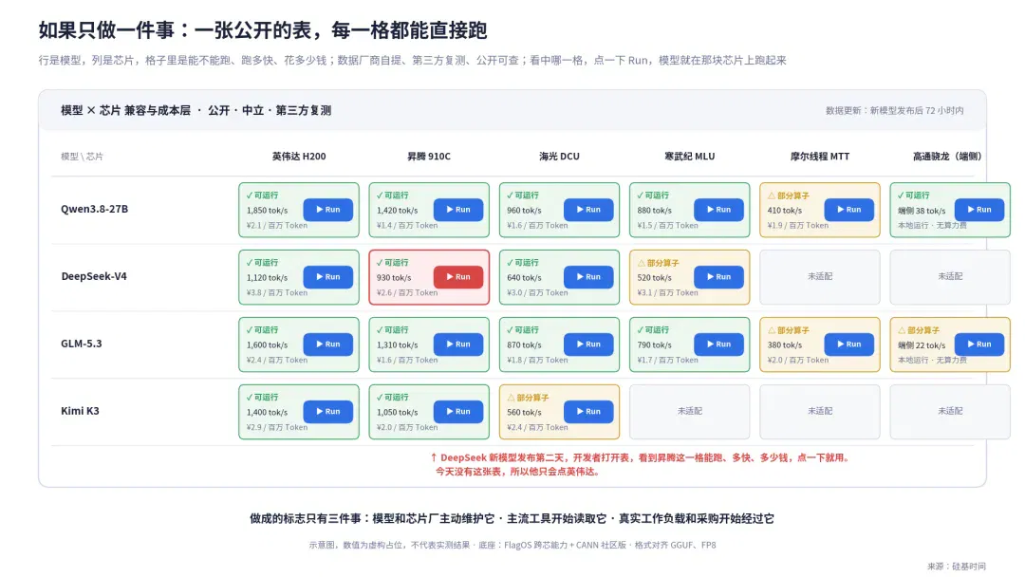The width and height of the screenshot is (1025, 577).
Task: Run Kimi K3 on 英伟达 H200
Action: [x=327, y=412]
